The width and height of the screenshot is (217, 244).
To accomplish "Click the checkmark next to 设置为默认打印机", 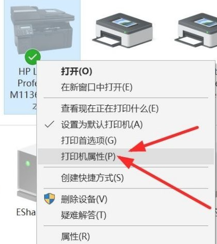I will click(x=49, y=124).
